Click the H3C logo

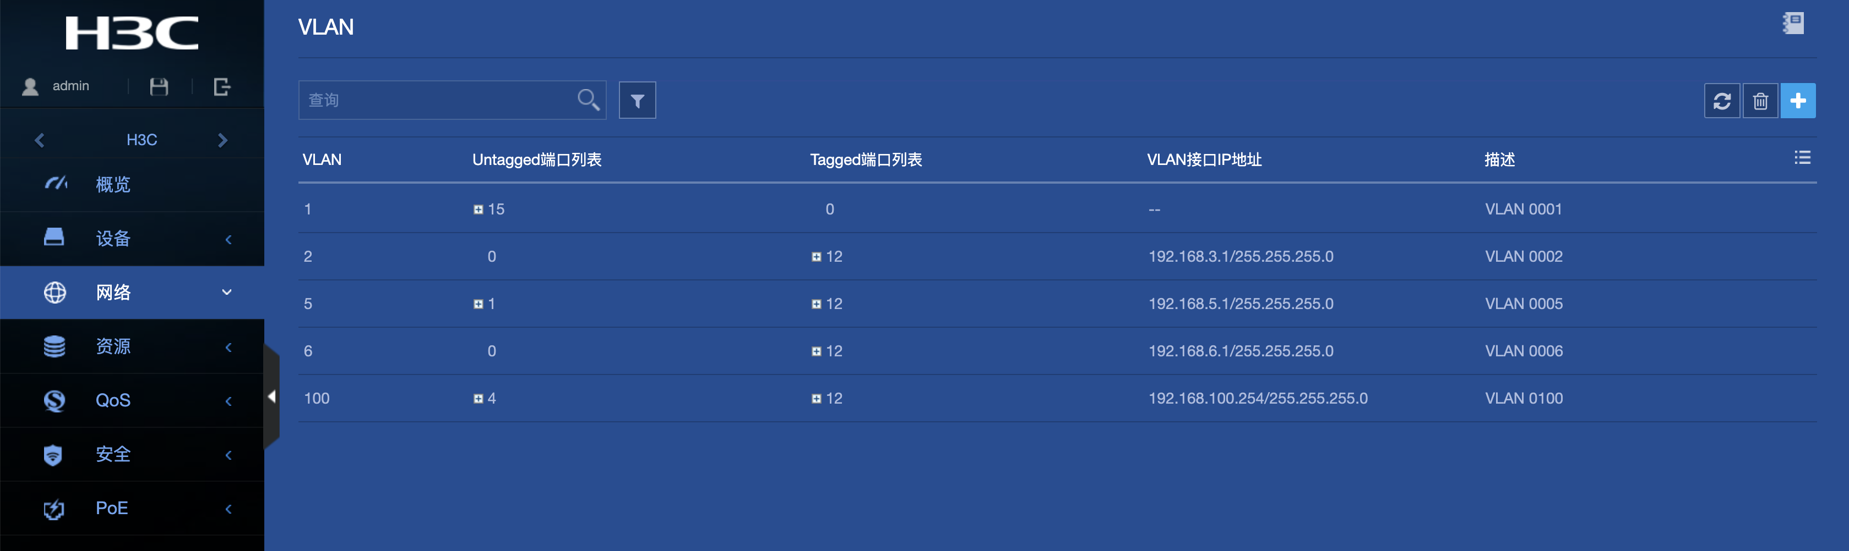(132, 33)
